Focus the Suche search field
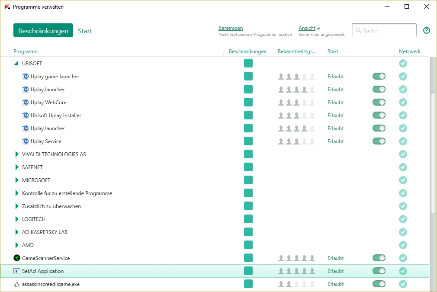437x292 pixels. point(384,30)
